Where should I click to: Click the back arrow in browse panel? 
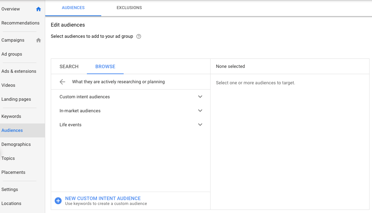pos(62,82)
